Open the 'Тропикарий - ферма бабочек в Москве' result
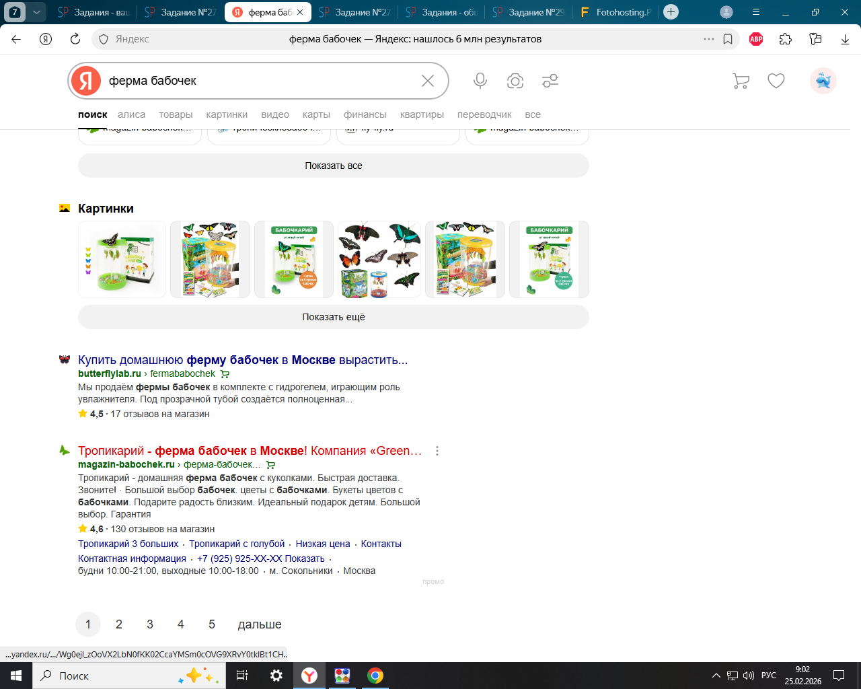 pos(250,451)
